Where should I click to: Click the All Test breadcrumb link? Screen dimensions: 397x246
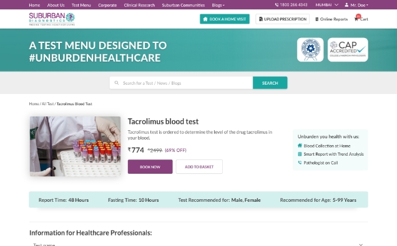(x=47, y=104)
